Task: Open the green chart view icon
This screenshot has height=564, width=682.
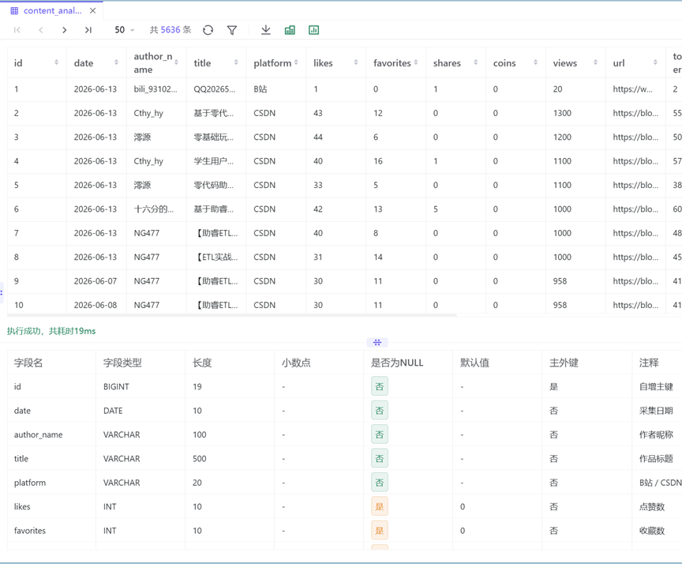Action: tap(313, 30)
